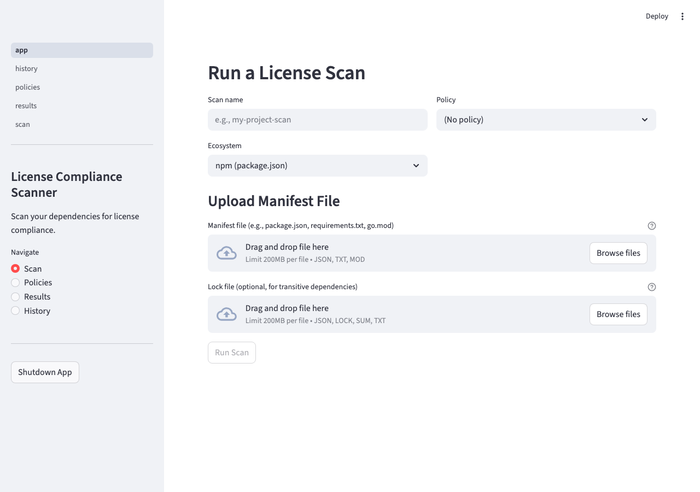Select the results page in sidebar
Viewport: 700px width, 492px height.
click(26, 106)
